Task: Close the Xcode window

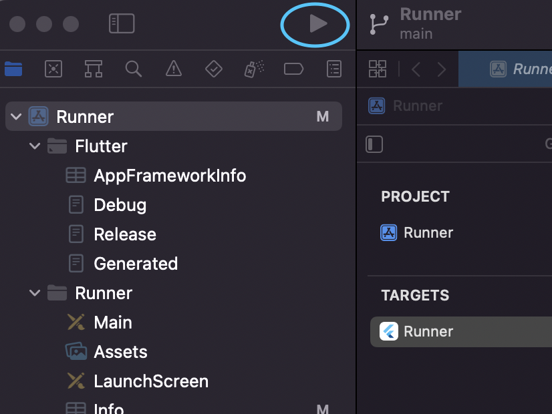Action: [17, 24]
